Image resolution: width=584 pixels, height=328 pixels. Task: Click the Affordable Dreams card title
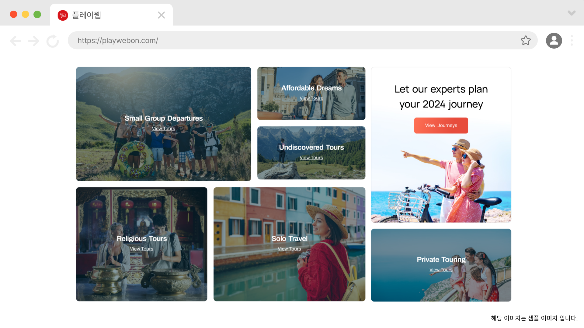[311, 88]
